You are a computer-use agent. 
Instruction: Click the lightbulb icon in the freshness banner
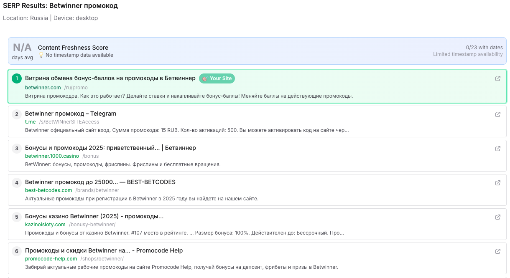click(x=41, y=55)
